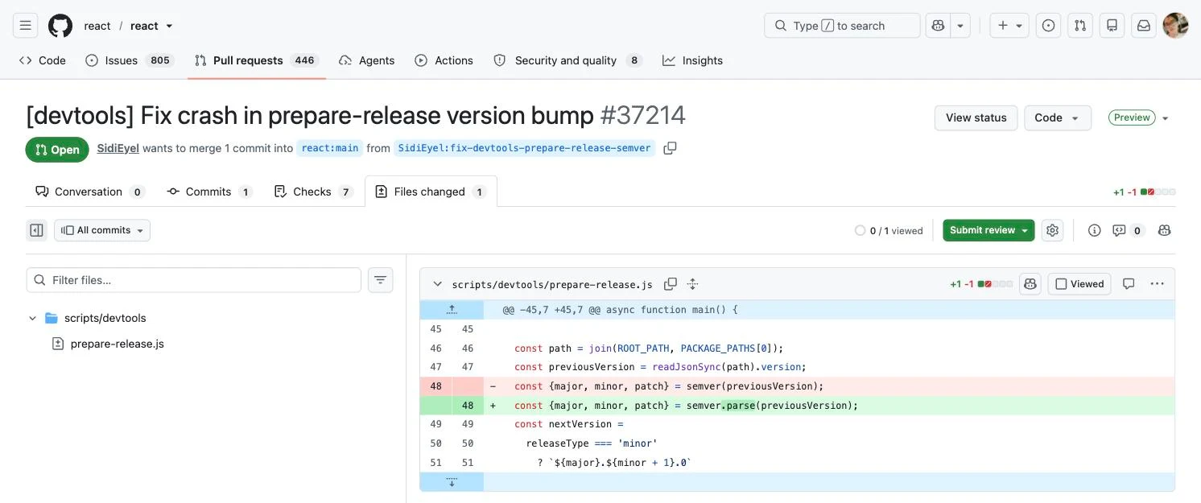Open the diff view settings gear
The height and width of the screenshot is (503, 1201).
coord(1052,230)
